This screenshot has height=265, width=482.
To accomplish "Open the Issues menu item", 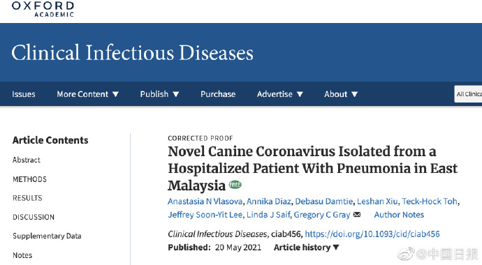I will (24, 94).
